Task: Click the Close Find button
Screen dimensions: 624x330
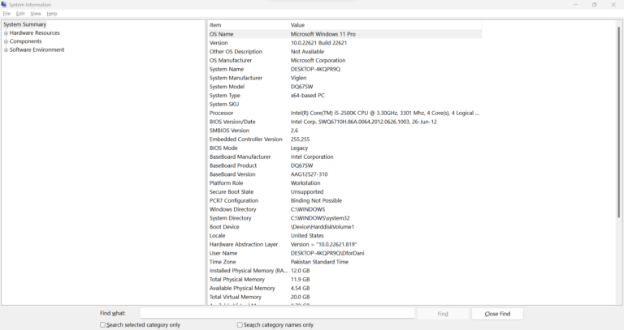Action: tap(497, 314)
